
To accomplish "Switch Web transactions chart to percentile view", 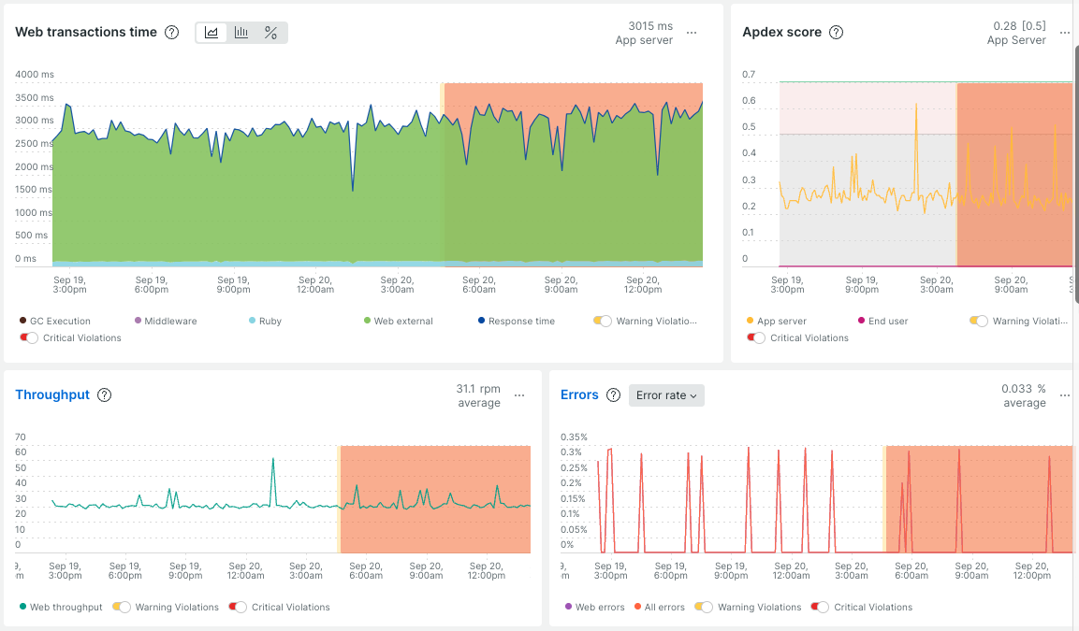I will (270, 33).
